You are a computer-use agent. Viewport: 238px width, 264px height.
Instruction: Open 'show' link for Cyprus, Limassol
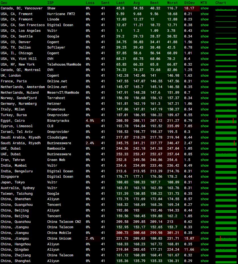(204, 126)
